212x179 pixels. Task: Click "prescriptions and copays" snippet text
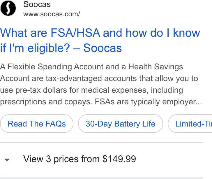pos(45,102)
